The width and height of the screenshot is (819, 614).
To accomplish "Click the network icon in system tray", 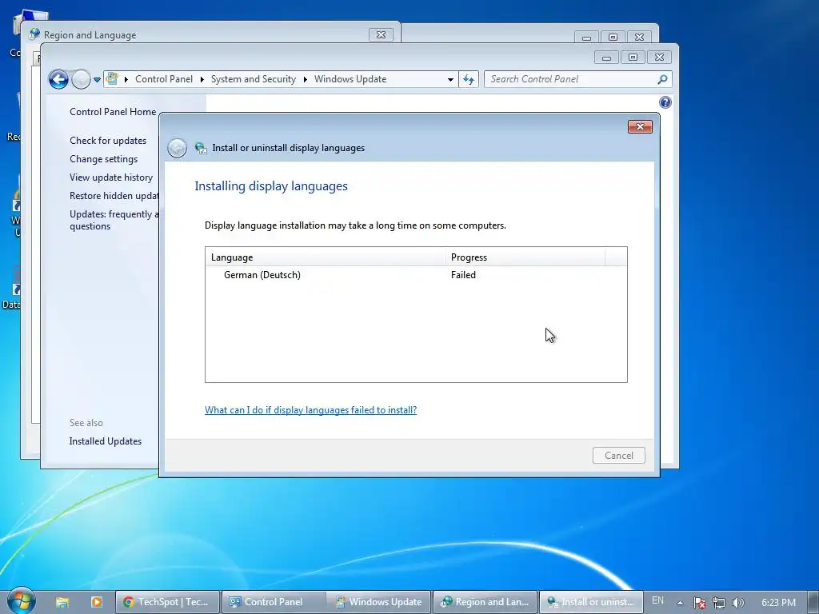I will tap(719, 603).
